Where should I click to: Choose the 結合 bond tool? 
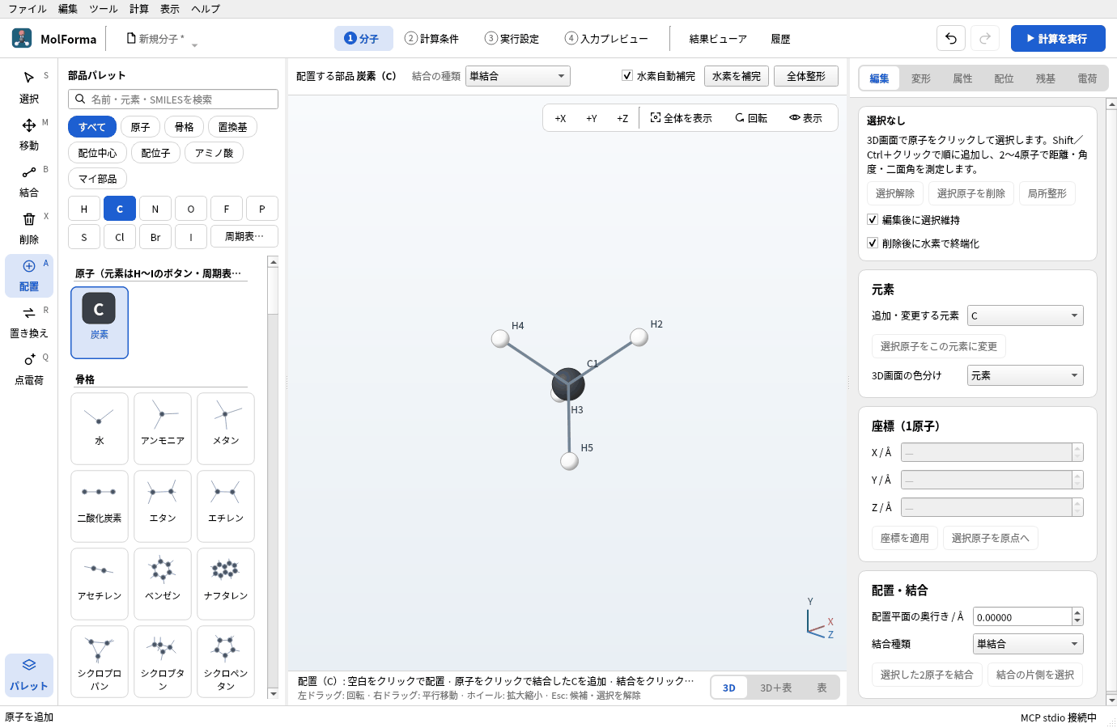tap(29, 181)
